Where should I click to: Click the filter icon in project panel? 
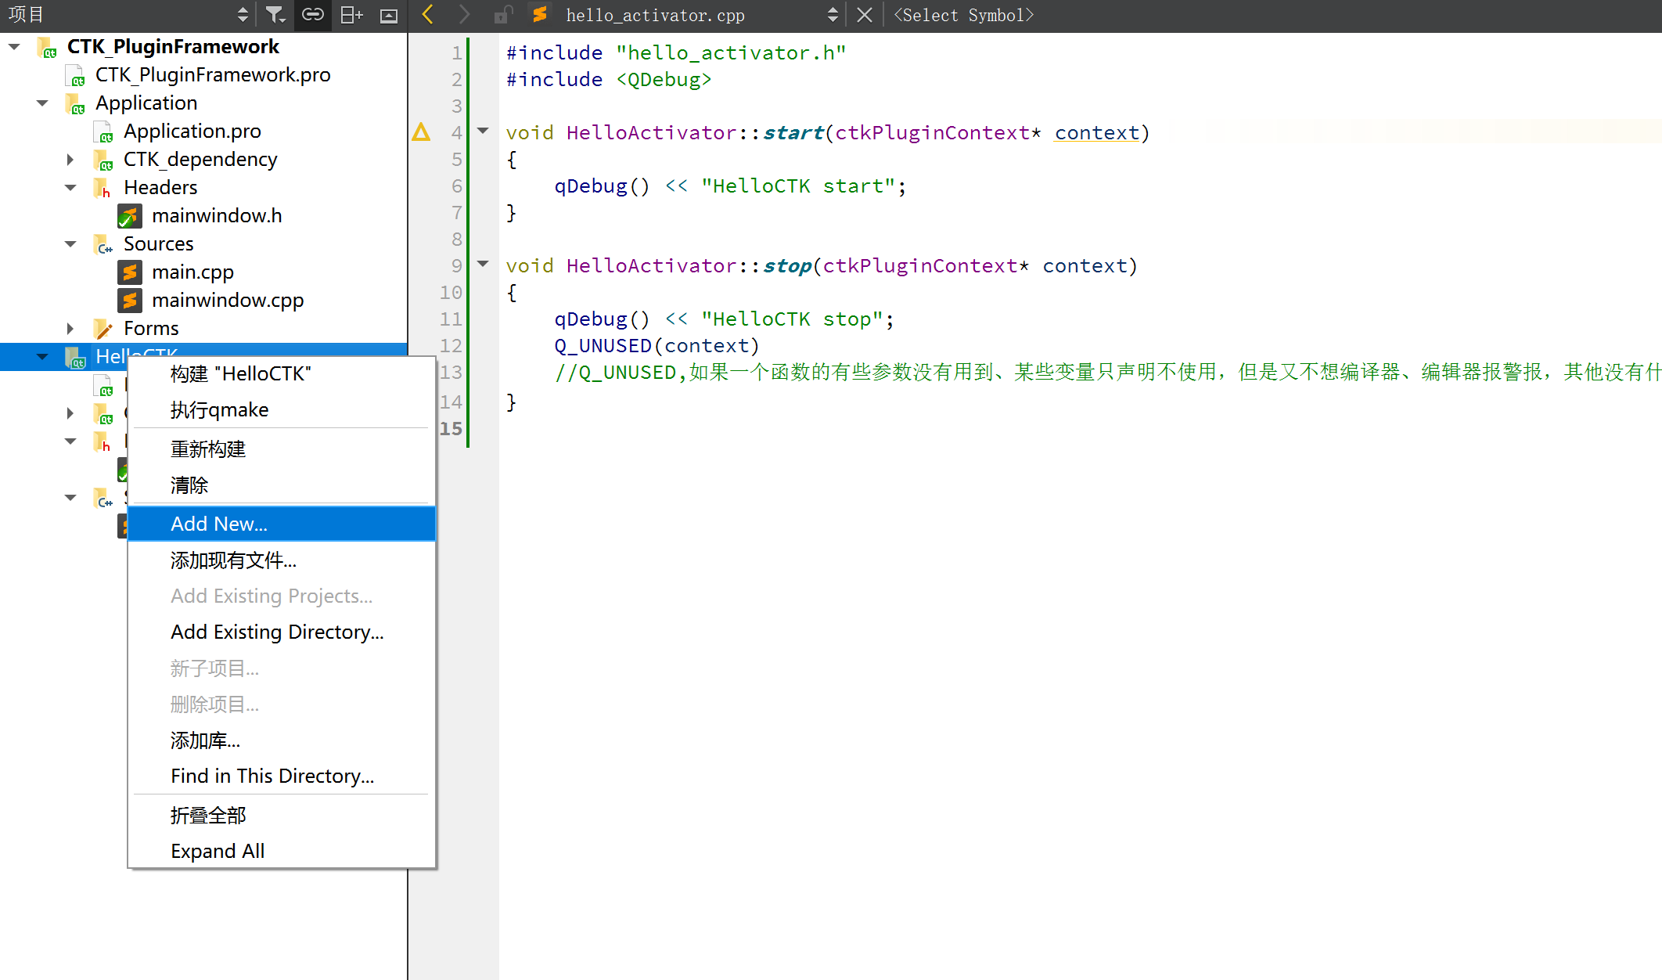click(275, 15)
